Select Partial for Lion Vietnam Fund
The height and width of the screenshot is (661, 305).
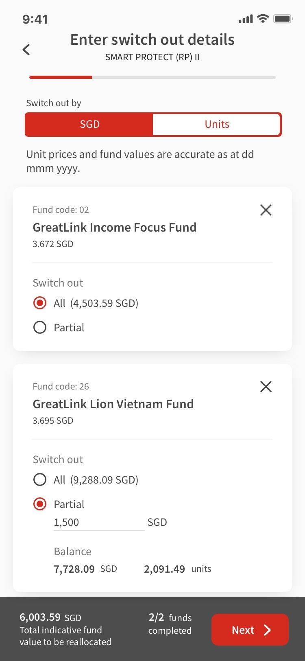40,504
